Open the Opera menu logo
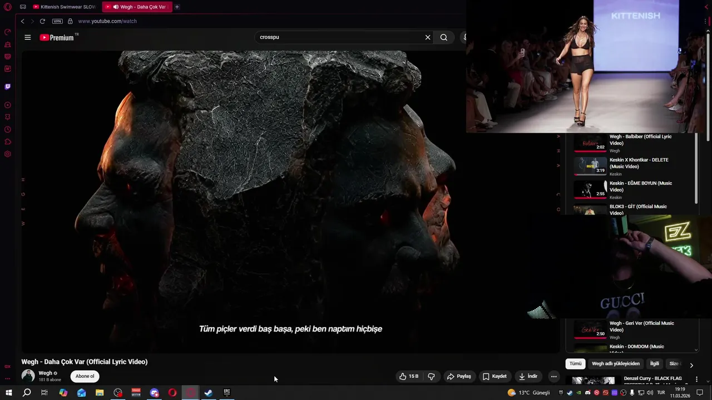 [8, 7]
